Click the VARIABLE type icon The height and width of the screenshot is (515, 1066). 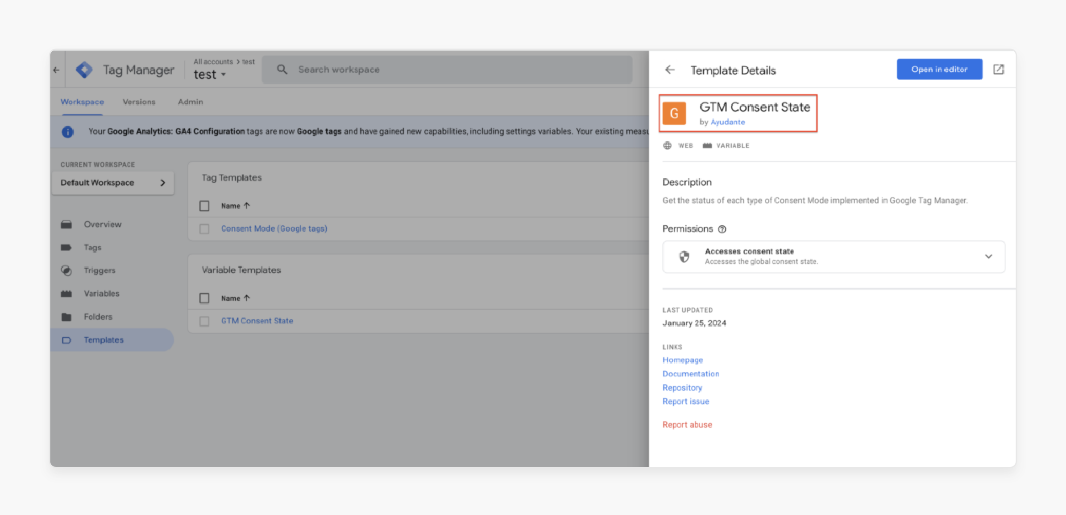click(707, 146)
